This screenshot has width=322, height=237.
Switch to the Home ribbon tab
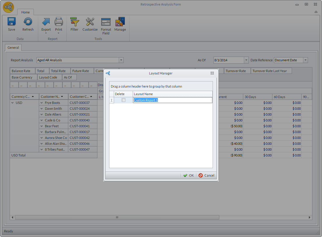[25, 12]
